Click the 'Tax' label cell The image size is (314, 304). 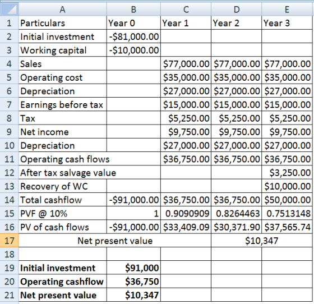coord(63,118)
